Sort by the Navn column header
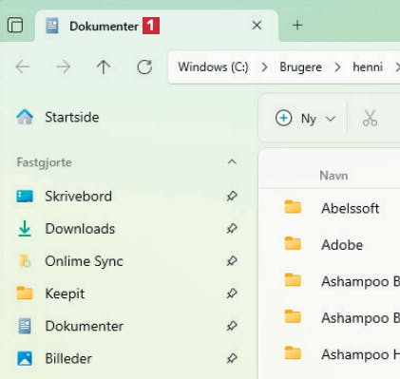 333,176
